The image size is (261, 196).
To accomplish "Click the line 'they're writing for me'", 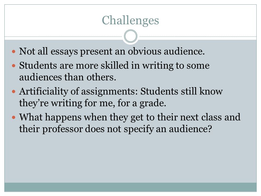I will [67, 103].
